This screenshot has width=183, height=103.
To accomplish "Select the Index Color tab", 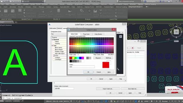I will point(74,34).
